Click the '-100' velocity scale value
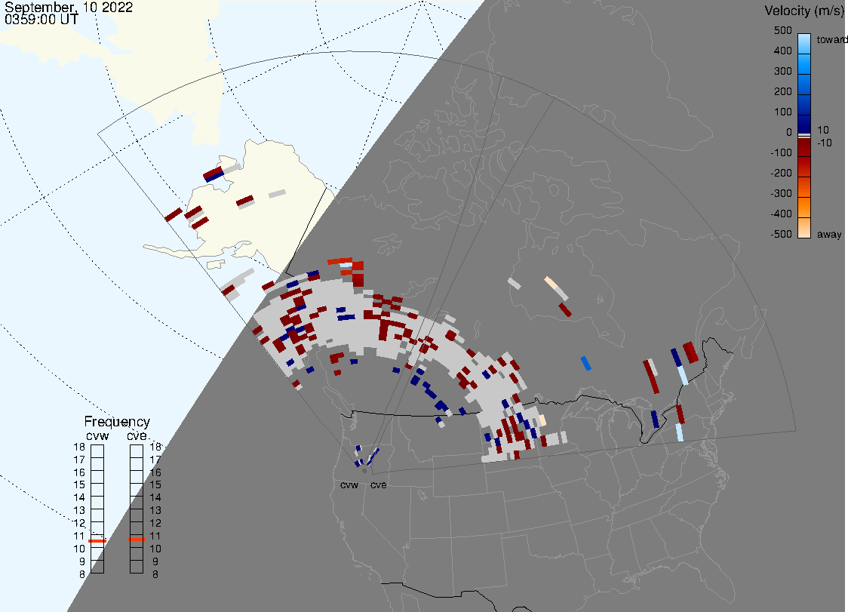848x612 pixels. coord(781,152)
